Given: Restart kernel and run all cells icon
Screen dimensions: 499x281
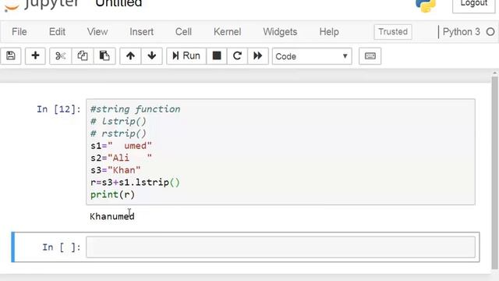Looking at the screenshot, I should coord(258,56).
